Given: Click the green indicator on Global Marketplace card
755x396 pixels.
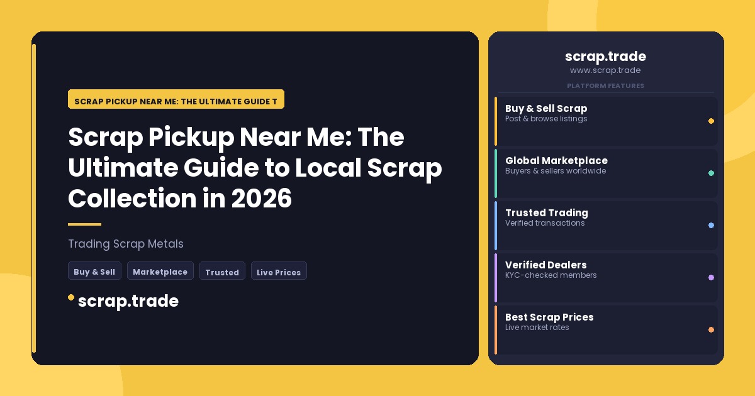Looking at the screenshot, I should pos(711,173).
